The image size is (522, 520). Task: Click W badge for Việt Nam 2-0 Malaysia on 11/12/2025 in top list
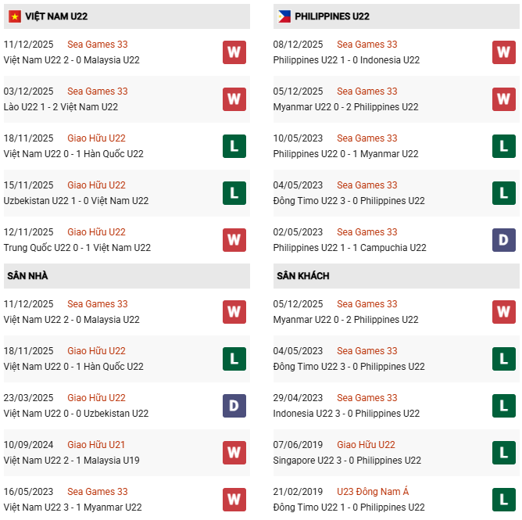pyautogui.click(x=234, y=52)
